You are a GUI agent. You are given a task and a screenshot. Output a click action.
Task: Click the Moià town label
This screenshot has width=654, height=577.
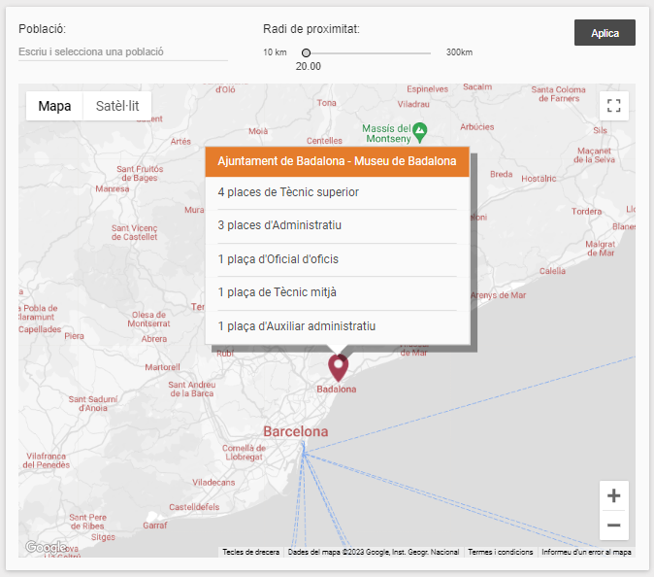pyautogui.click(x=258, y=131)
